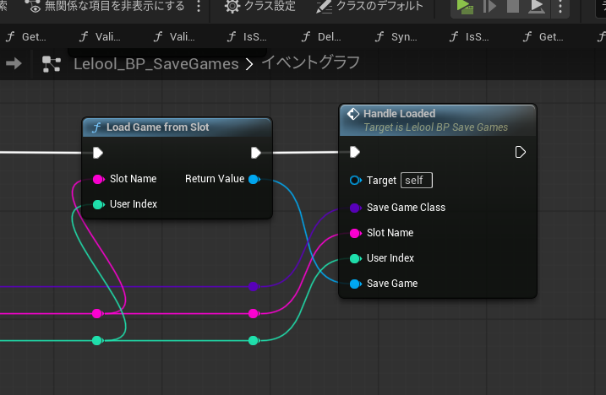Click the self field on Target
Image resolution: width=606 pixels, height=395 pixels.
[x=417, y=181]
